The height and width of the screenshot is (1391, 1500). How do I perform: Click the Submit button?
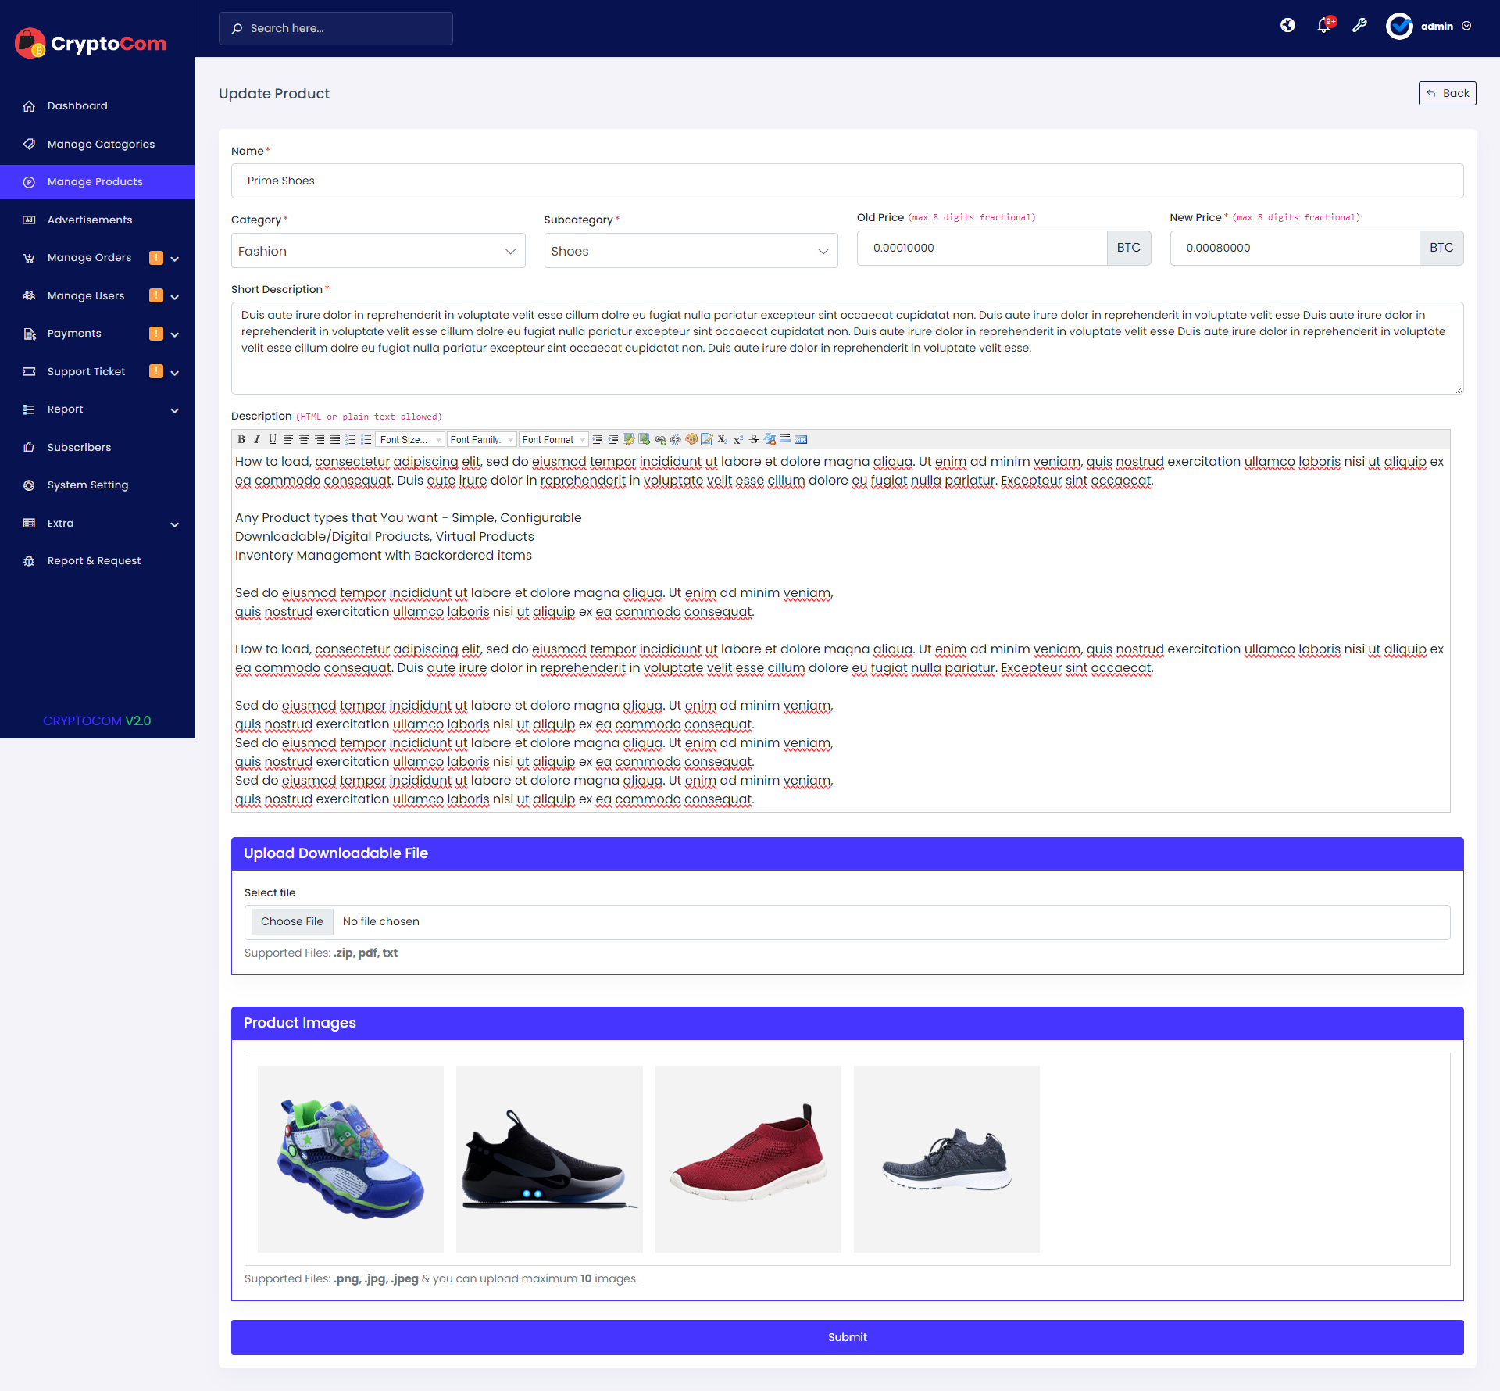847,1337
